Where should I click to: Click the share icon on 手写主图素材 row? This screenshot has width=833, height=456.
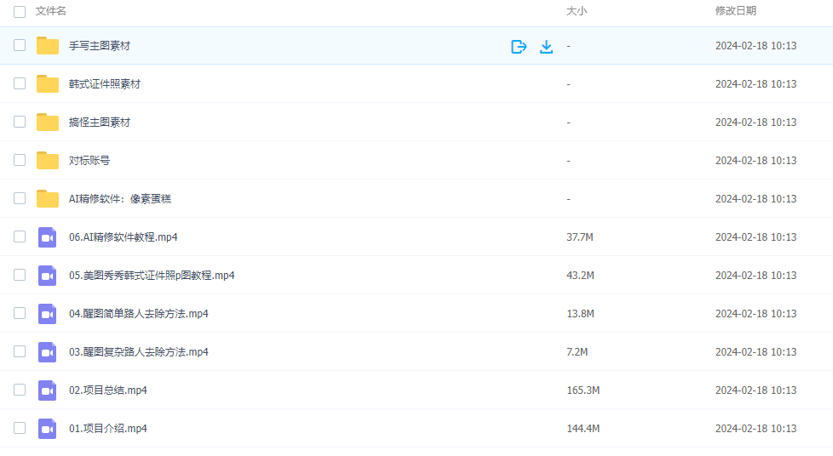[519, 47]
